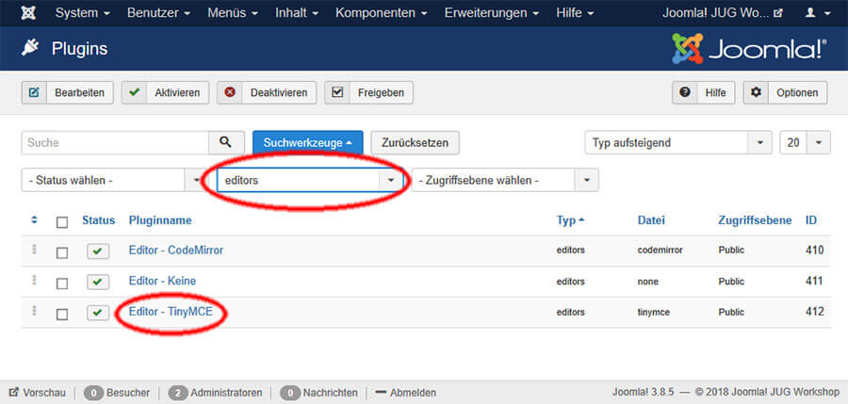Image resolution: width=848 pixels, height=404 pixels.
Task: Open the System menu
Action: click(83, 13)
